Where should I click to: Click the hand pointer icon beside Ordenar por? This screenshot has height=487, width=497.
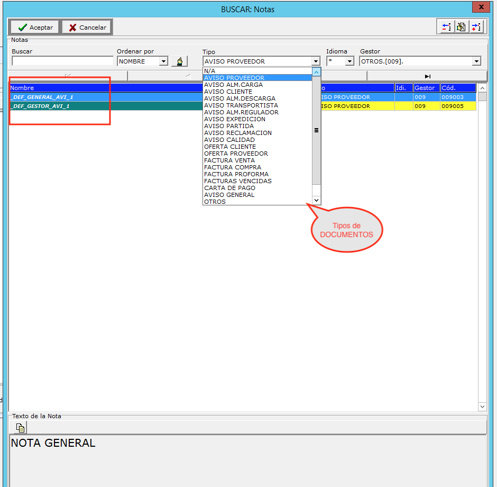(x=179, y=61)
